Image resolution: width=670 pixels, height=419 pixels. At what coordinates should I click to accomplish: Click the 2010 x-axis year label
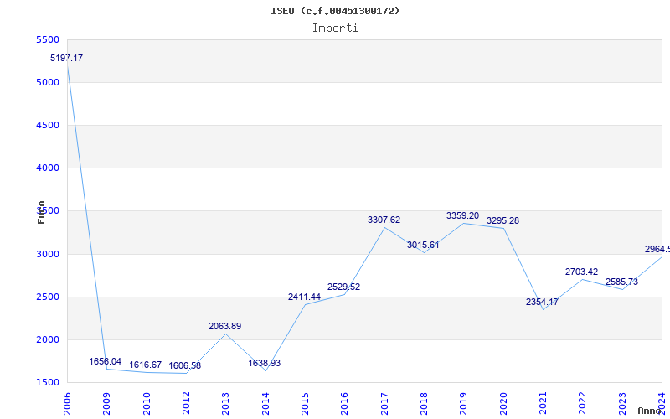(147, 404)
